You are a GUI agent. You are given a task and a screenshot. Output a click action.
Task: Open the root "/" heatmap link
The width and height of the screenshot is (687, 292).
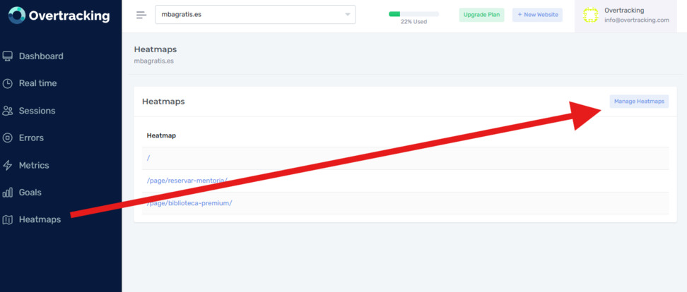(x=148, y=158)
